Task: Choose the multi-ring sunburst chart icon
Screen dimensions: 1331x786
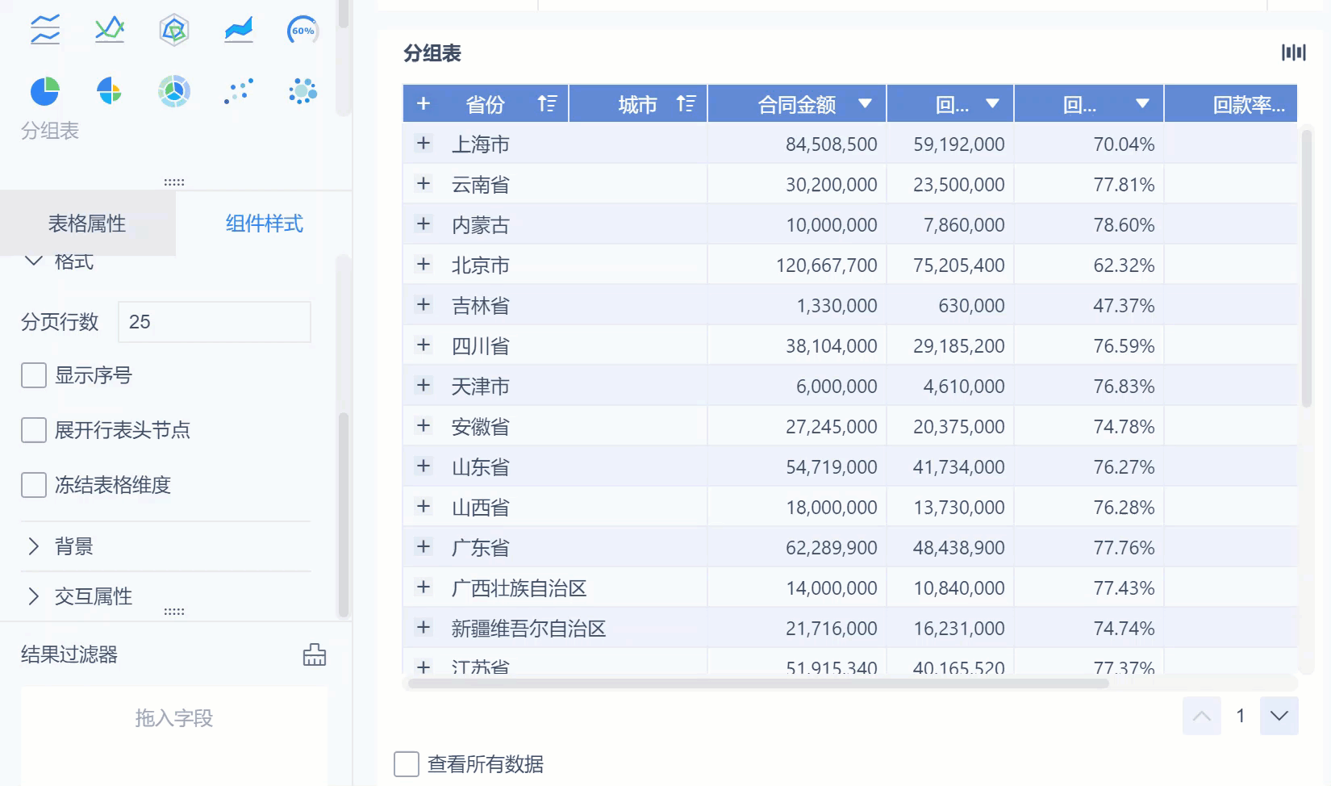Action: pyautogui.click(x=174, y=91)
